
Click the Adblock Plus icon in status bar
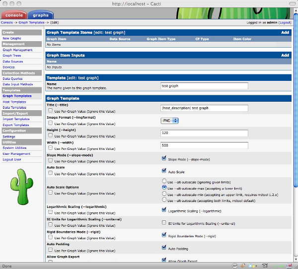click(235, 266)
